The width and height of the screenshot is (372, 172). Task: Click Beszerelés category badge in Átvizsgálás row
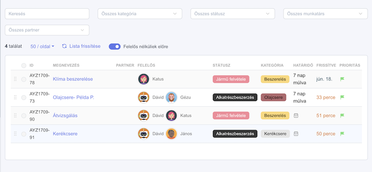275,115
